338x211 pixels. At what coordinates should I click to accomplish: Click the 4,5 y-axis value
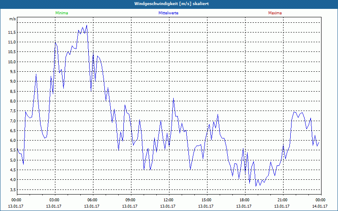click(x=13, y=170)
